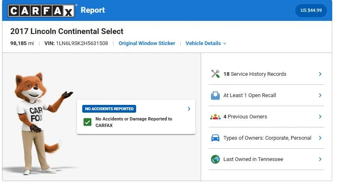
Task: Select 4 Previous Owners text
Action: (x=245, y=117)
